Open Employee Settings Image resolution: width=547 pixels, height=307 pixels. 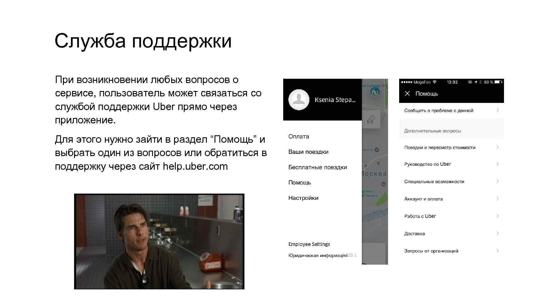coord(309,244)
